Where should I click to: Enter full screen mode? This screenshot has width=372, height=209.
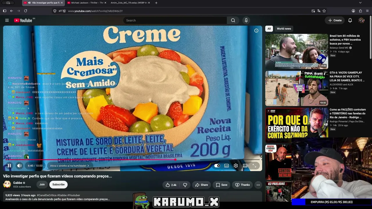(x=254, y=166)
